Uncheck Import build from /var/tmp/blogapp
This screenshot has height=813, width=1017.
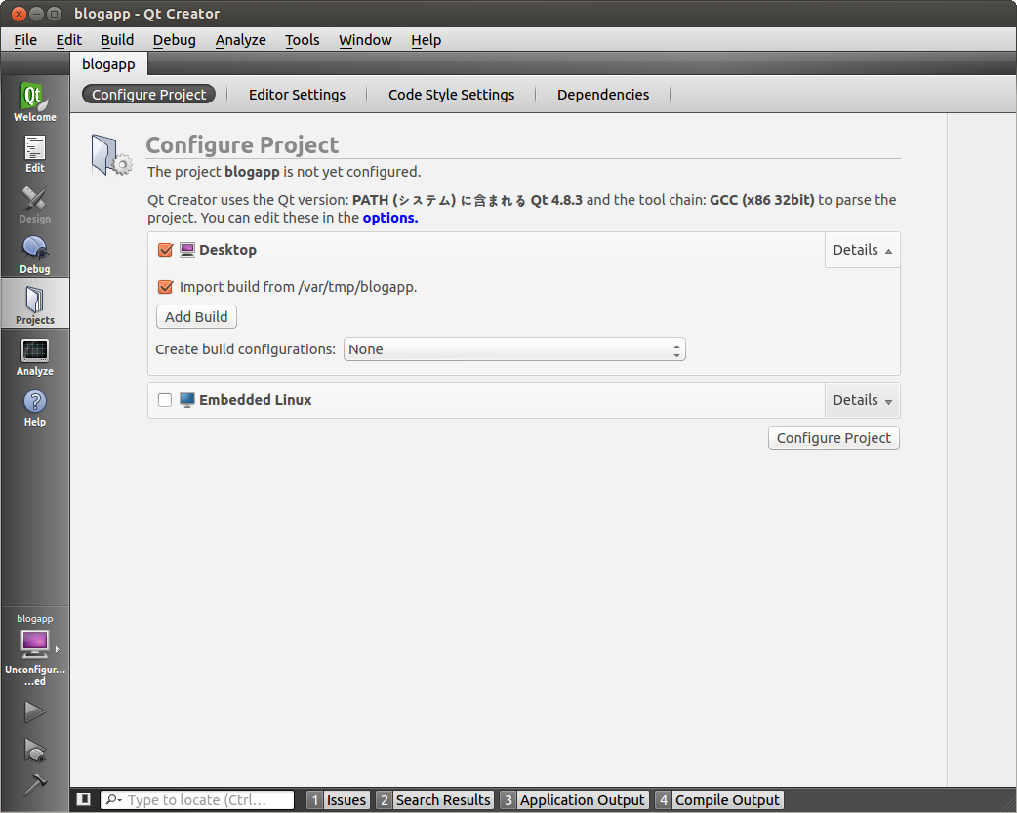(x=165, y=287)
